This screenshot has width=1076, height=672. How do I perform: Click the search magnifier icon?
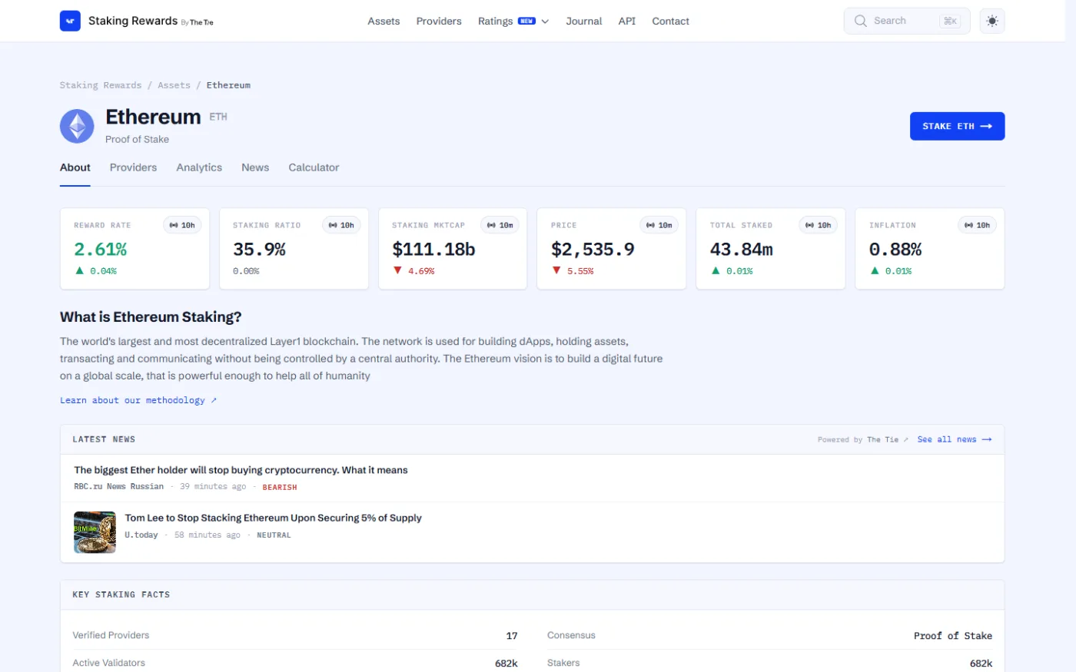(861, 21)
